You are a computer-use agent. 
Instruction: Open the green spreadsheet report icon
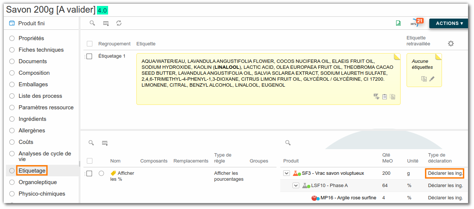coord(398,23)
